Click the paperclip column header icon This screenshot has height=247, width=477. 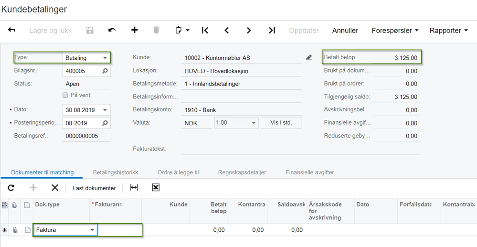click(x=14, y=205)
